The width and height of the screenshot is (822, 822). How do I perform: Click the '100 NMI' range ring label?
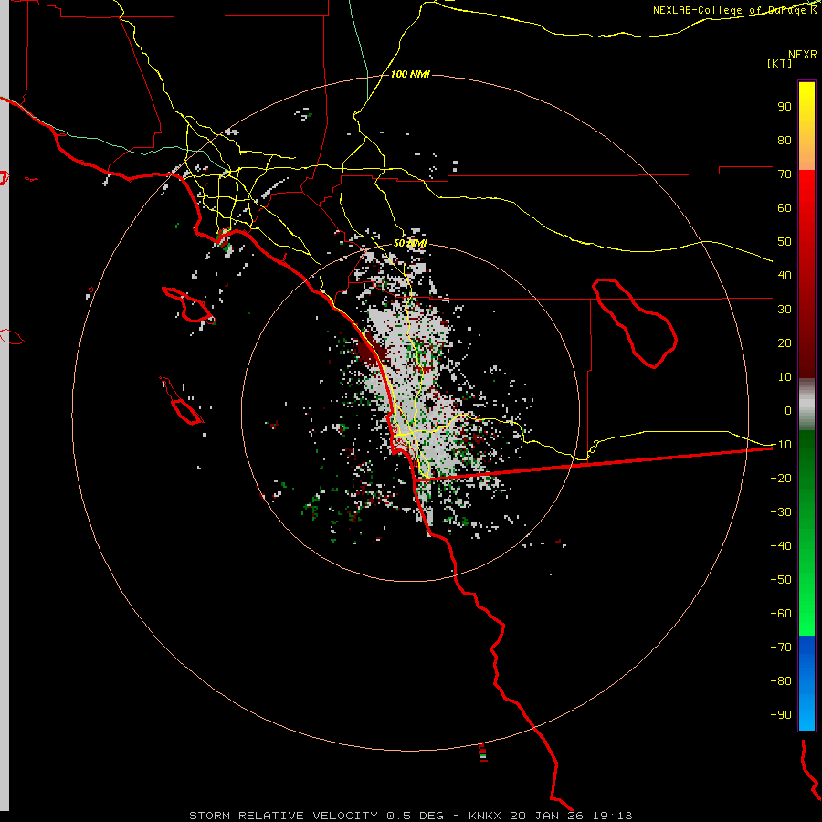click(410, 75)
